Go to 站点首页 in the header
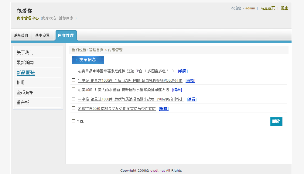The height and width of the screenshot is (174, 304). pos(268,8)
